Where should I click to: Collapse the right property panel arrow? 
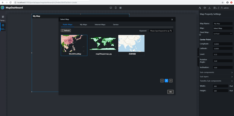pyautogui.click(x=198, y=57)
